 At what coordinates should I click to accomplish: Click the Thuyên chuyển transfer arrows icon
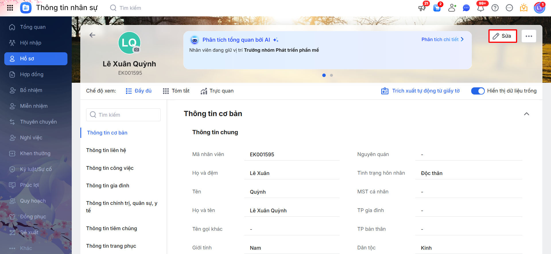[12, 122]
